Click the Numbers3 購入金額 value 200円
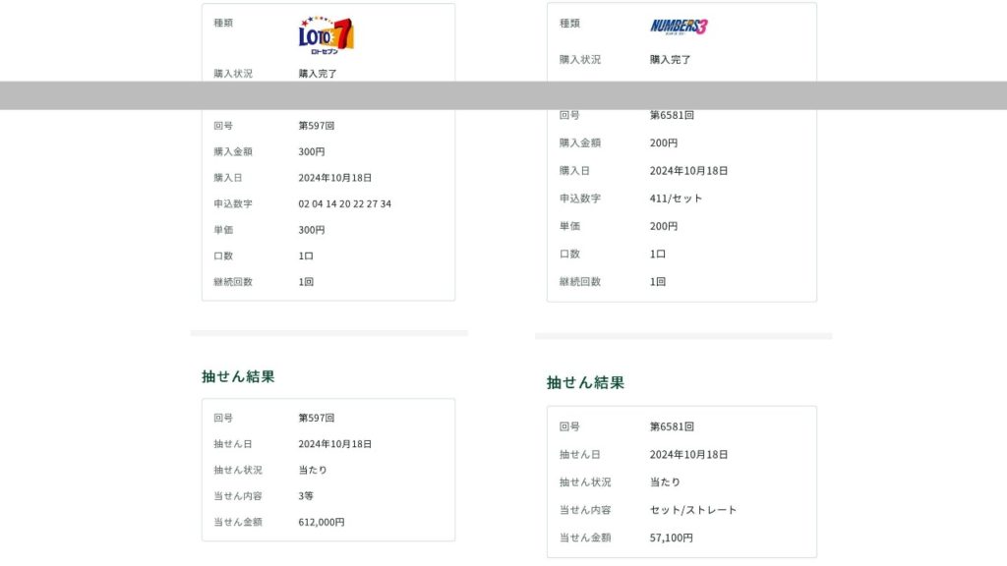1007x566 pixels. coord(663,142)
